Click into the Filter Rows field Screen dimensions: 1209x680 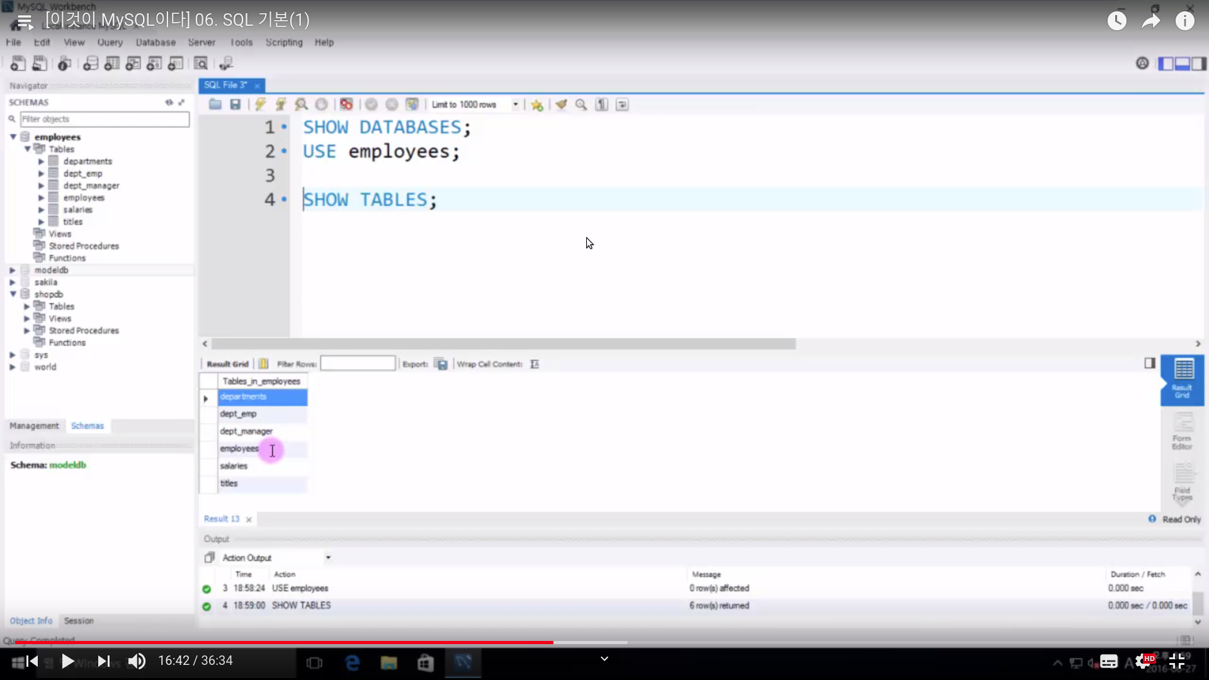[x=358, y=363]
